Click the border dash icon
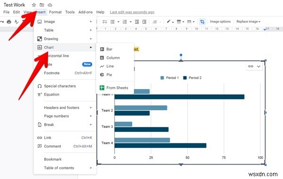This screenshot has height=179, width=283. click(189, 22)
